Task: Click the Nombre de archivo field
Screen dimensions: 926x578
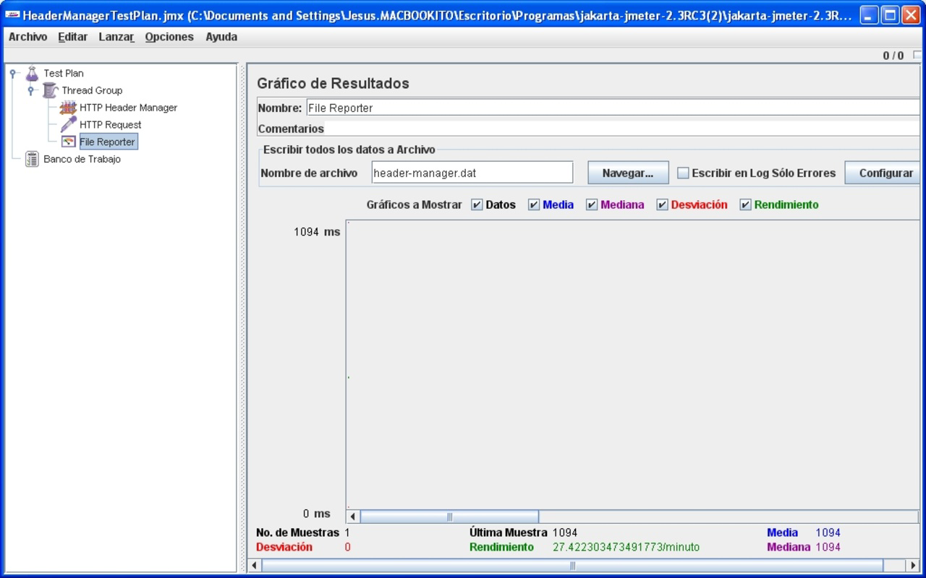Action: tap(472, 173)
